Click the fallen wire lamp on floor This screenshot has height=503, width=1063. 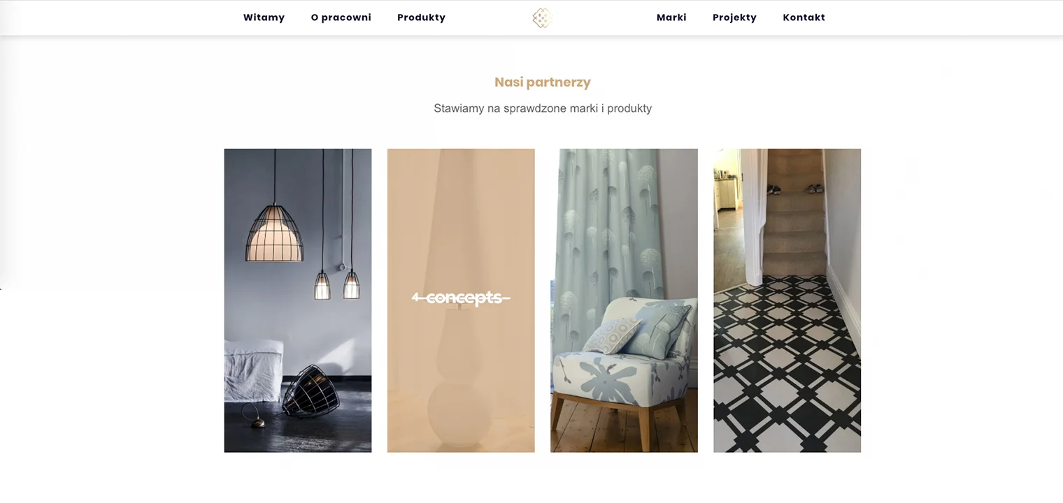[308, 392]
